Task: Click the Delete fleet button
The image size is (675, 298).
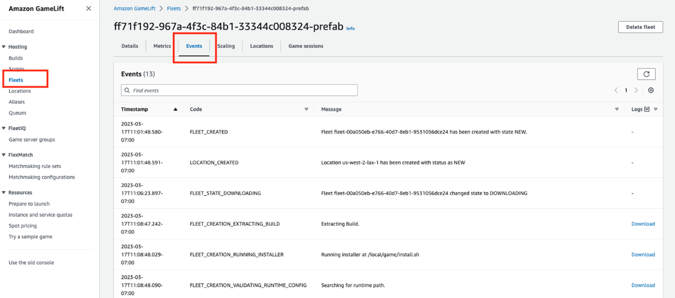Action: 640,27
